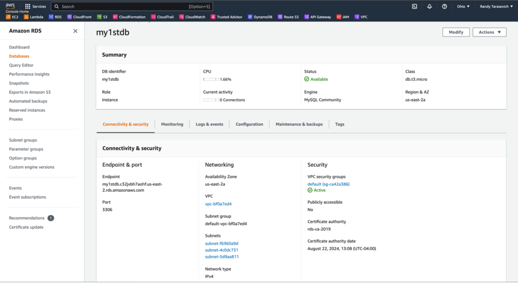The image size is (518, 284).
Task: Open S3 shortcut in favorites bar
Action: pyautogui.click(x=102, y=17)
